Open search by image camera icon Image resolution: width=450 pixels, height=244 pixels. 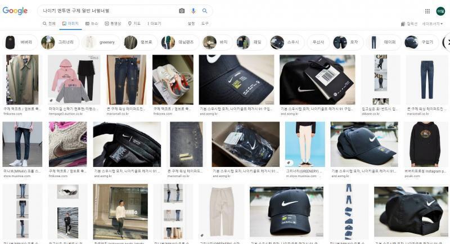[x=182, y=11]
